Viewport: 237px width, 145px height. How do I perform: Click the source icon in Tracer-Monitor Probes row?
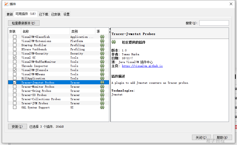coord(102,87)
